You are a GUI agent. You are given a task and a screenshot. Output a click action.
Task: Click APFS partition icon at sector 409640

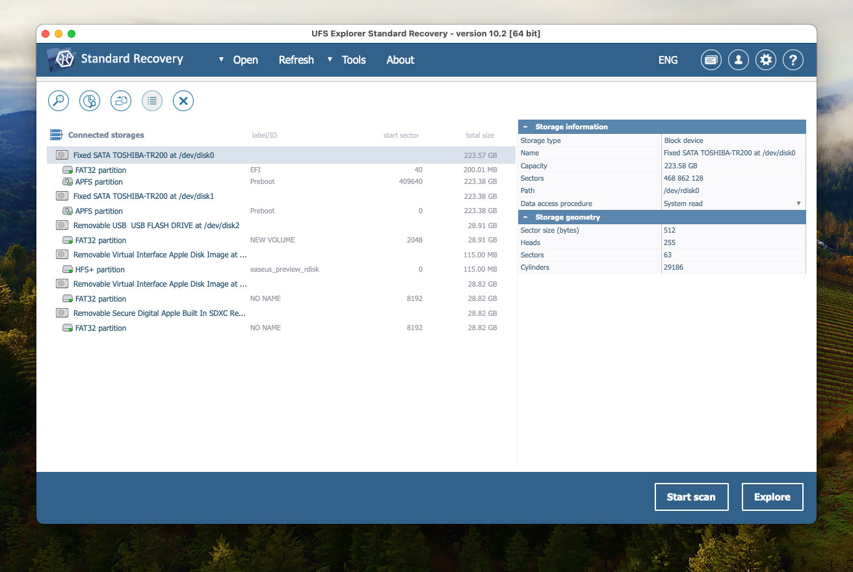coord(68,182)
